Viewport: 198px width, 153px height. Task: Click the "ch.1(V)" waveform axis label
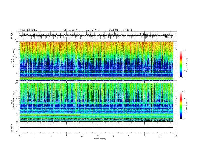coord(12,35)
